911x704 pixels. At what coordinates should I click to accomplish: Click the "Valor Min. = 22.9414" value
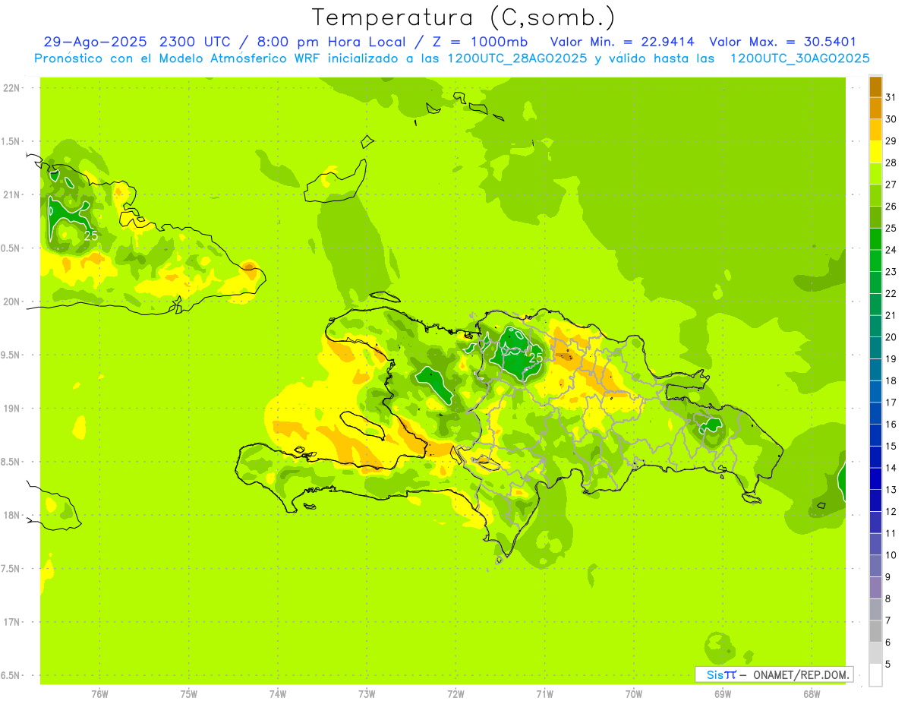622,42
